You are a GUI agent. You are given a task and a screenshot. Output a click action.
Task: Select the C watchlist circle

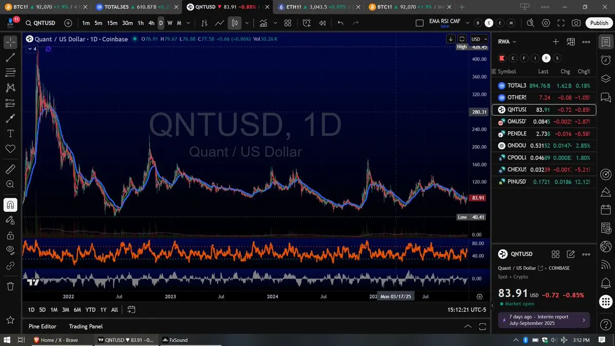513,58
